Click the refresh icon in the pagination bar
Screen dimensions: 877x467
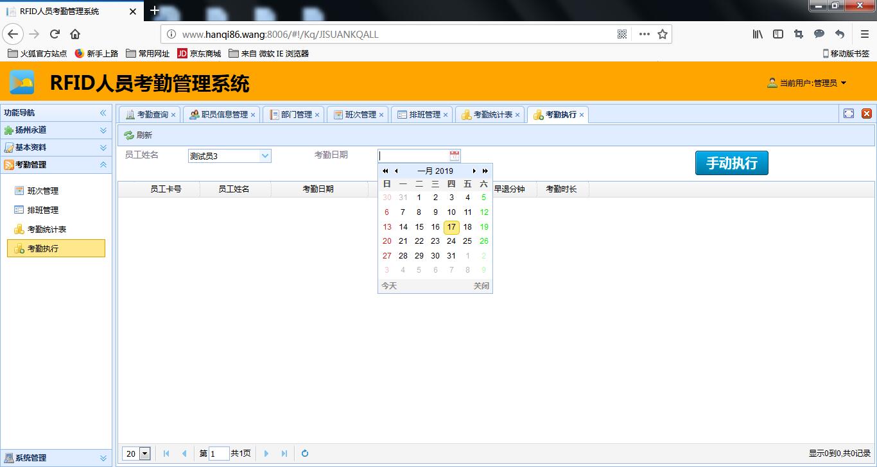305,454
